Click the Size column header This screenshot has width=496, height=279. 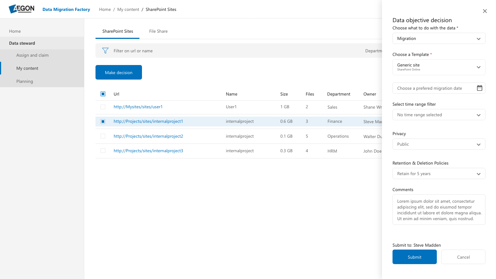pyautogui.click(x=284, y=94)
